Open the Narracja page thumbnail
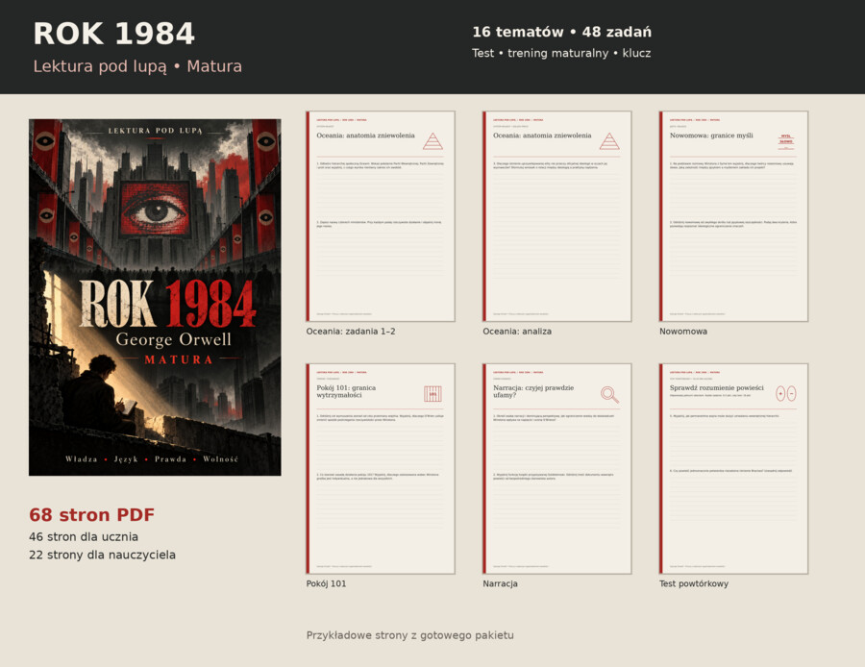 click(557, 468)
